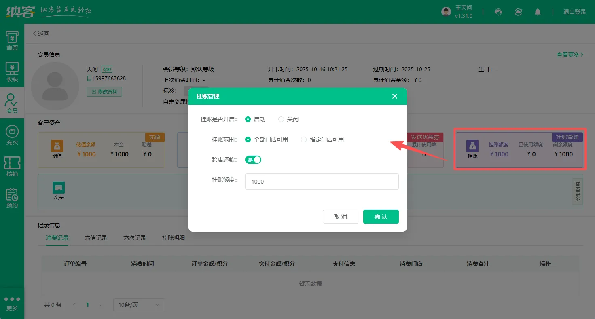Open the 核销 verification module

[12, 165]
